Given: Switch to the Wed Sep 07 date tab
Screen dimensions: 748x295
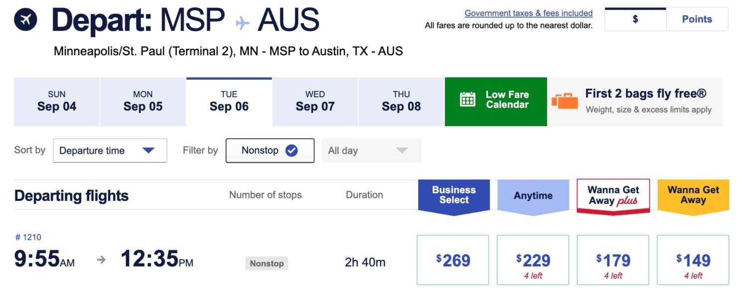Looking at the screenshot, I should pos(315,101).
